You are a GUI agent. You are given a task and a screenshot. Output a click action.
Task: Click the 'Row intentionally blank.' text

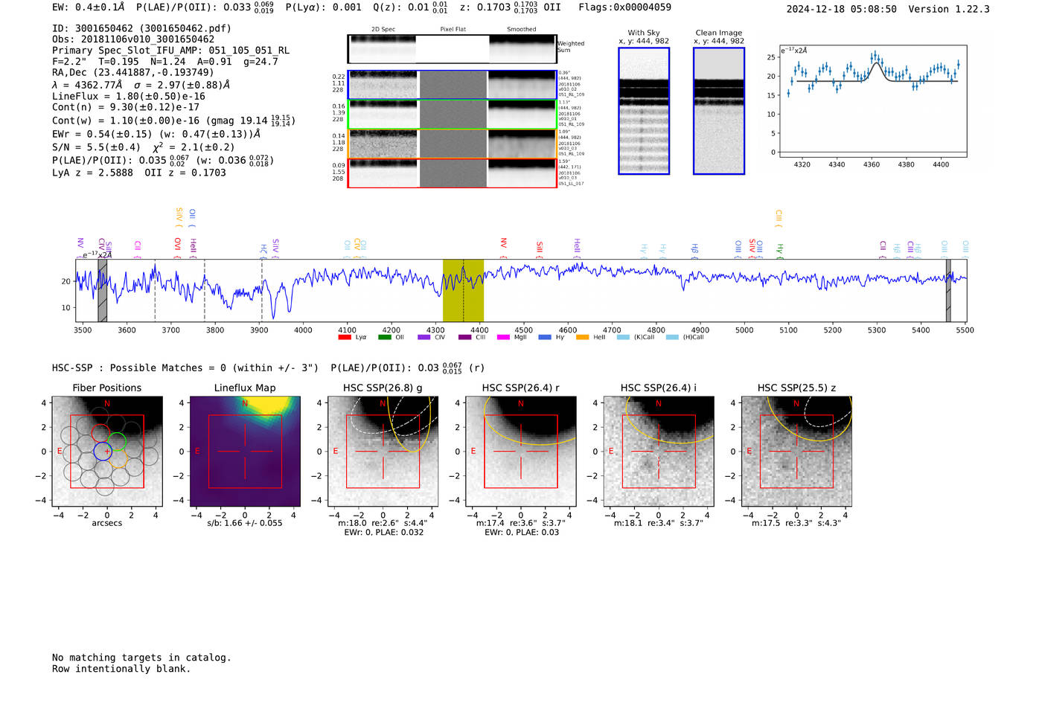tap(121, 669)
